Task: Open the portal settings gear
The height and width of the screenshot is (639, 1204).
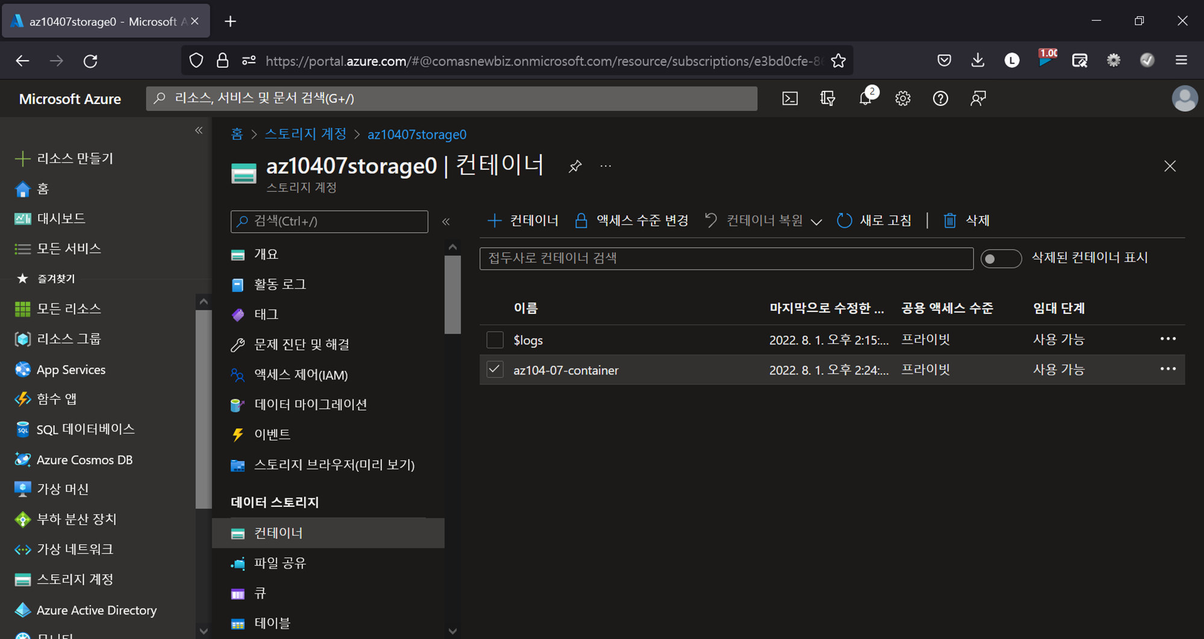Action: (902, 99)
